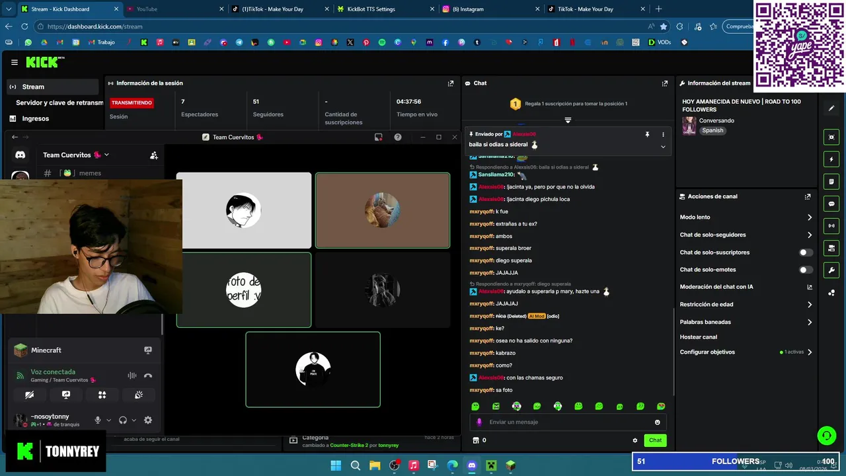Screen dimensions: 846x476
Task: Open Discord soundboard button
Action: pyautogui.click(x=139, y=395)
